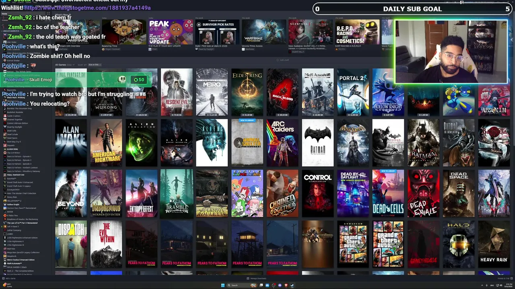
Task: Click the Hollow Knight icon in sidebar list
Action: tap(5, 204)
